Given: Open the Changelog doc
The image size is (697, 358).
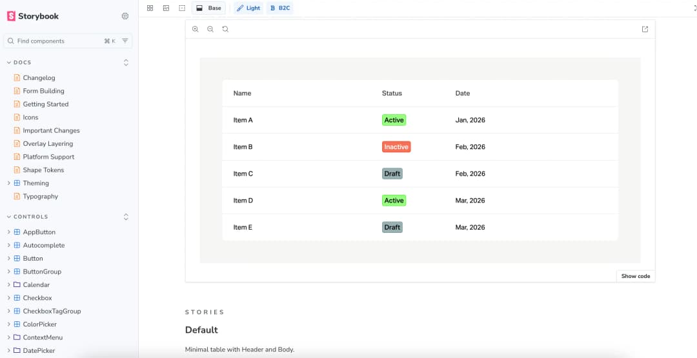Looking at the screenshot, I should pyautogui.click(x=39, y=78).
